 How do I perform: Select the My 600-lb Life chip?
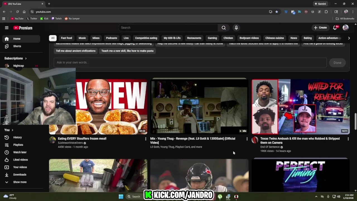(x=172, y=38)
